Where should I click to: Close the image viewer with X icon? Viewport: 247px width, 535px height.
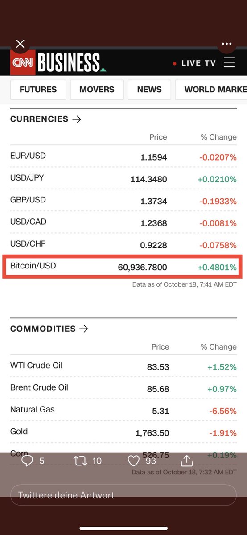click(20, 44)
